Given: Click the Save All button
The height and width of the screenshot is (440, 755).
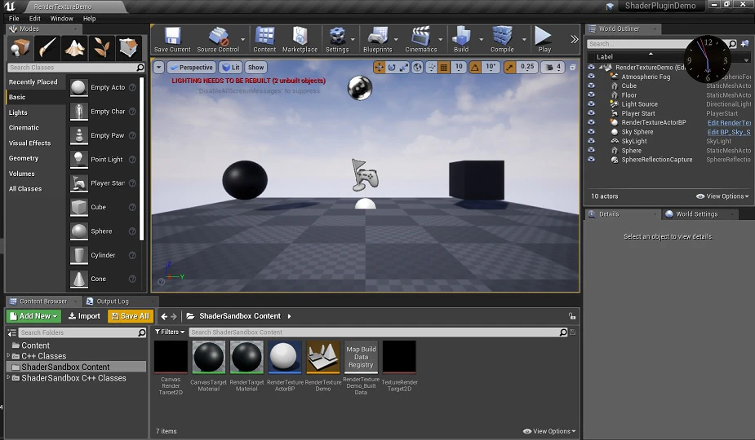Looking at the screenshot, I should 130,316.
